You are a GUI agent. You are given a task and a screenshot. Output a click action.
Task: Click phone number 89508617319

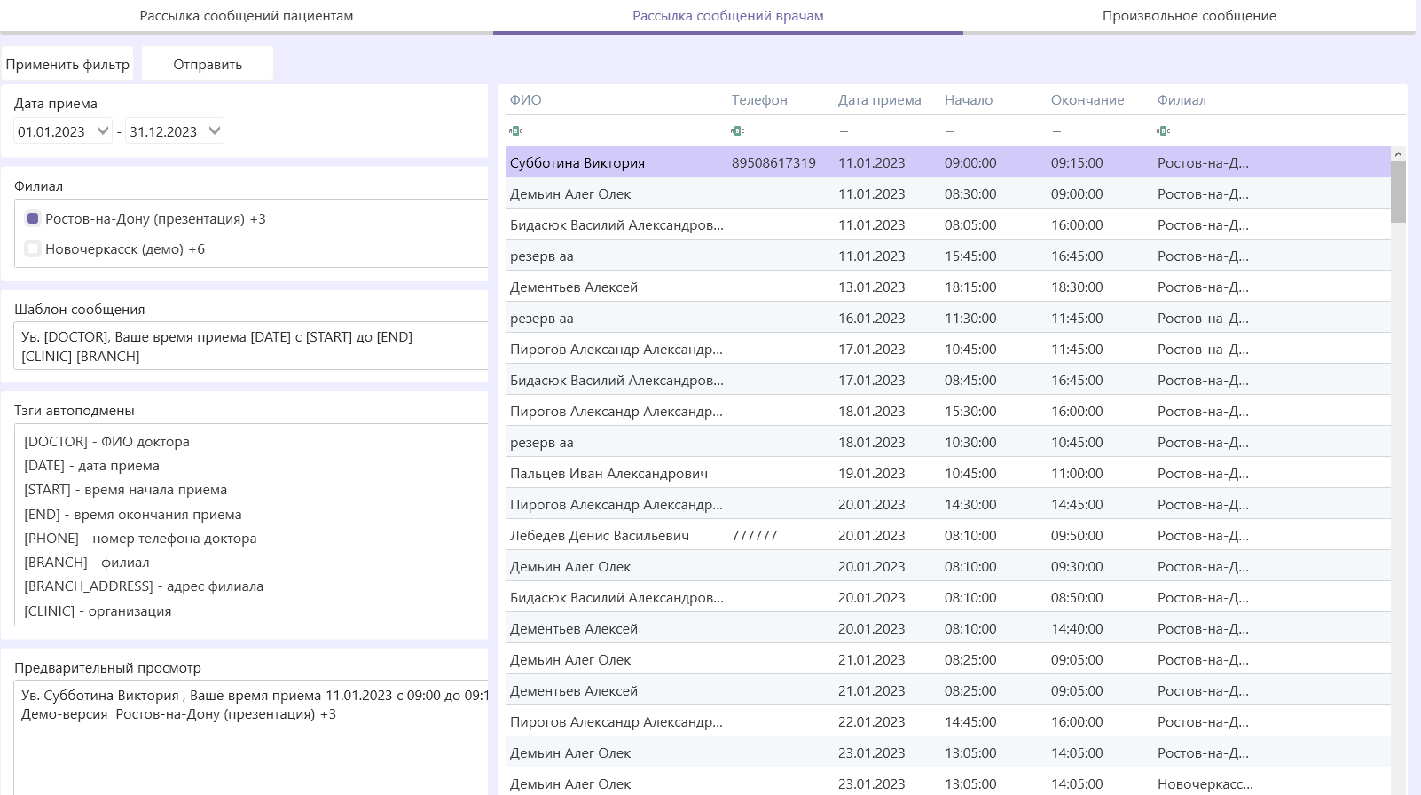[x=773, y=163]
